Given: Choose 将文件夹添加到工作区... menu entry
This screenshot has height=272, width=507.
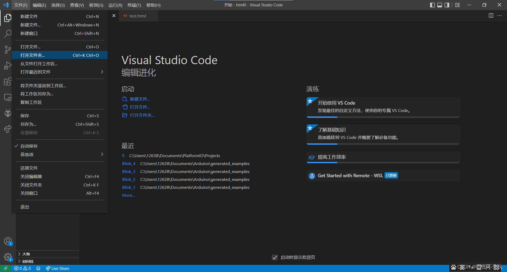Looking at the screenshot, I should tap(60, 86).
